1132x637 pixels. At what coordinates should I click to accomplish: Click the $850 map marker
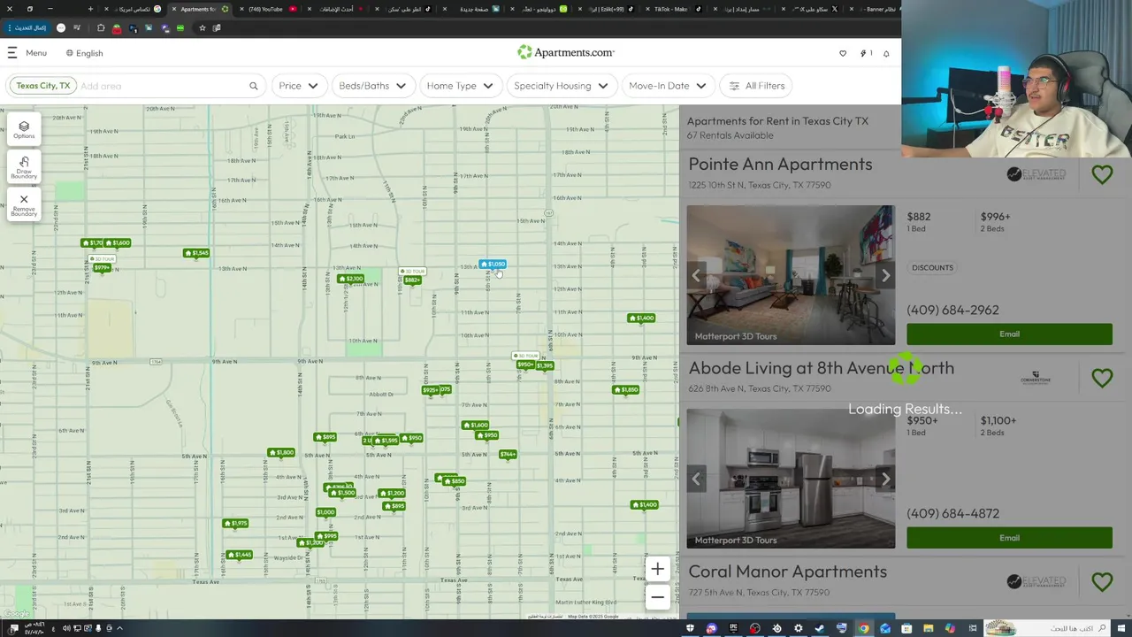click(454, 481)
